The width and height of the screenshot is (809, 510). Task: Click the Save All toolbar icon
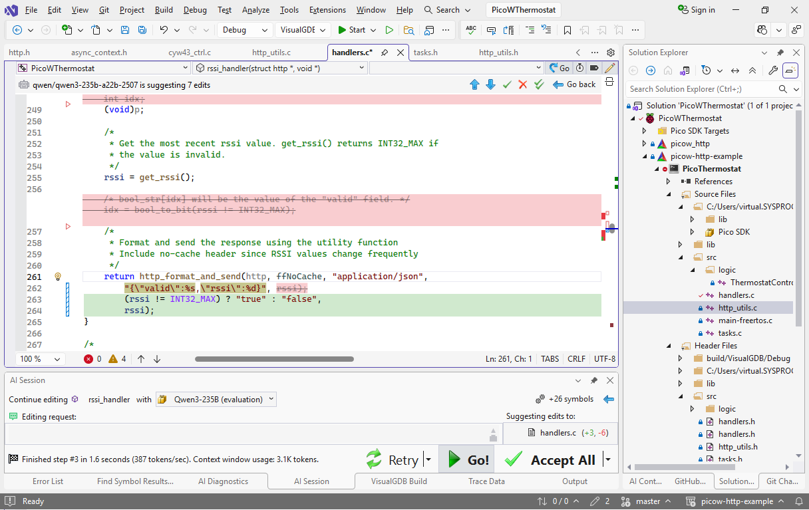142,30
